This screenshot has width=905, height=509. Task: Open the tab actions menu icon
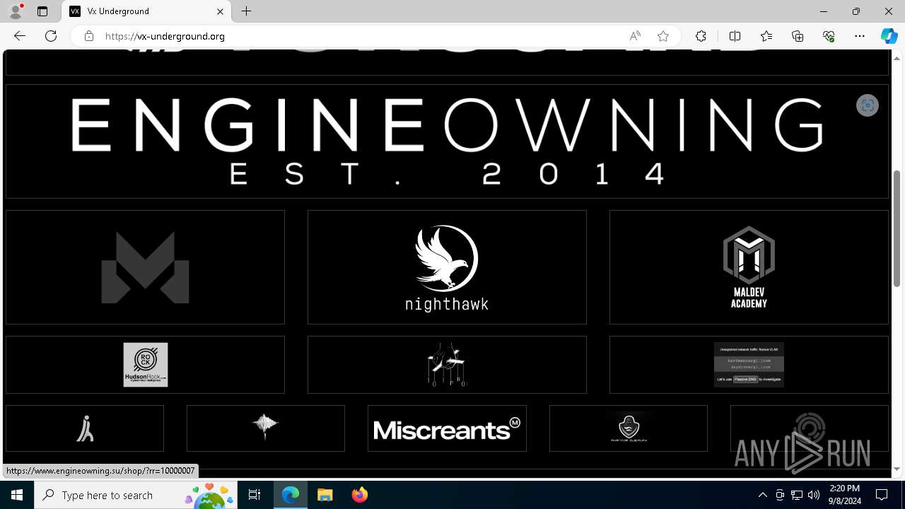pyautogui.click(x=42, y=11)
